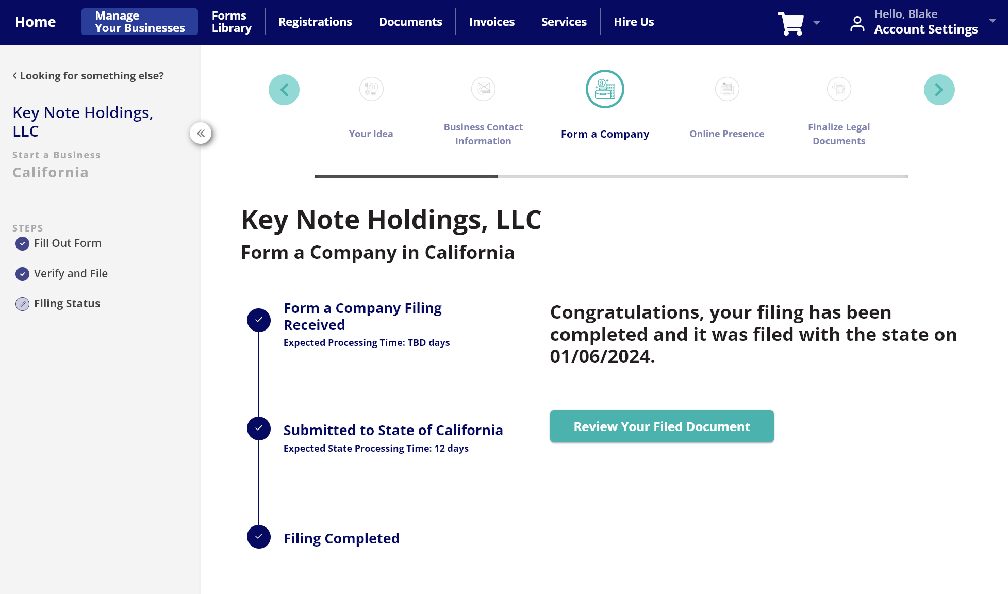Advance stepper with right arrow
The width and height of the screenshot is (1008, 594).
point(939,89)
